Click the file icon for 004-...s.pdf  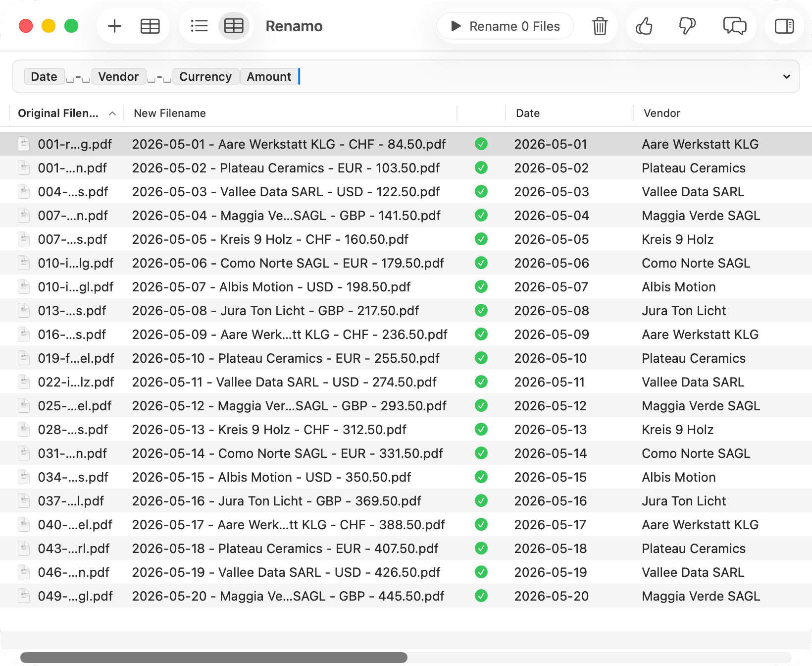(x=24, y=192)
